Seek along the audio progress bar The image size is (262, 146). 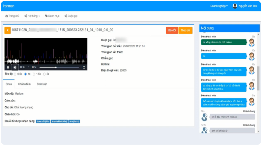[x=59, y=67]
